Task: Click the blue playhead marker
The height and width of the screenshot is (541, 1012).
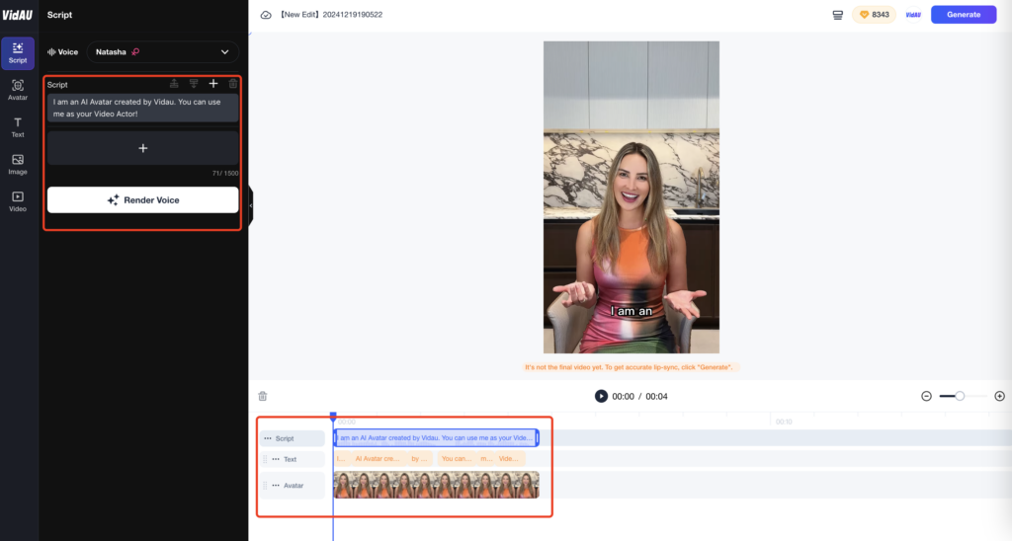Action: tap(333, 417)
